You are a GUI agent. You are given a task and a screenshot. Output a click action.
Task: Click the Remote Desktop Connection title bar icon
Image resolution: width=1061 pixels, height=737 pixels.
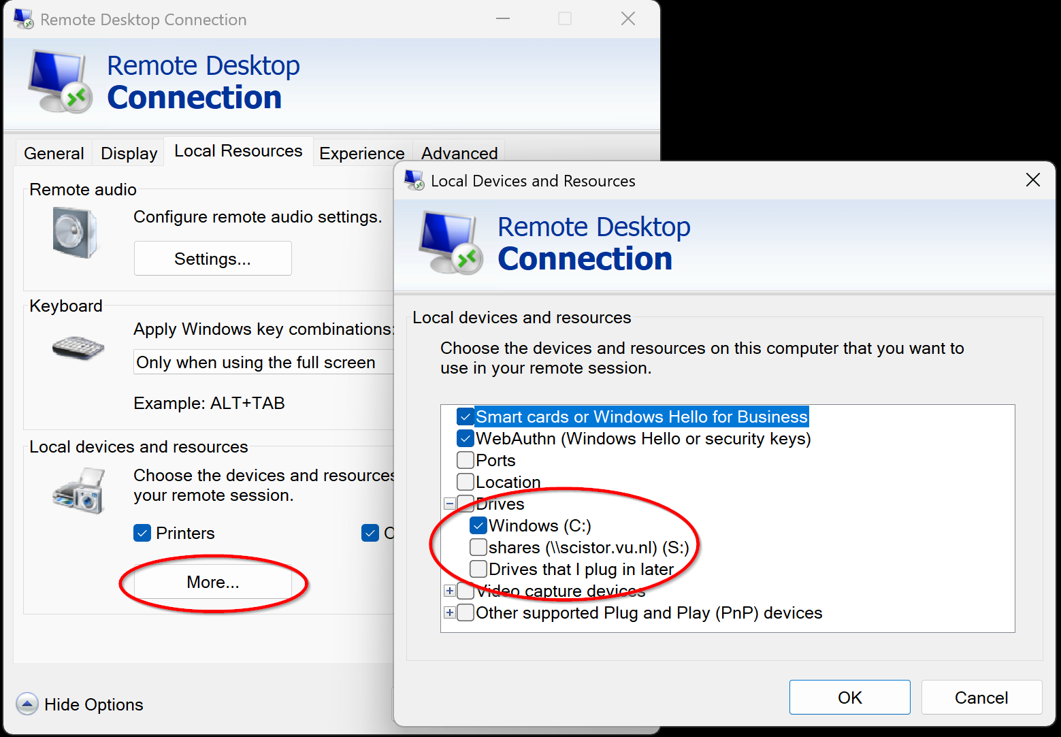click(x=24, y=19)
